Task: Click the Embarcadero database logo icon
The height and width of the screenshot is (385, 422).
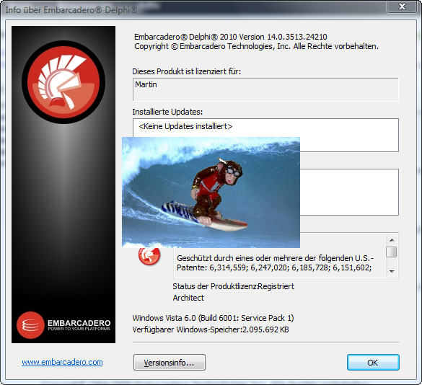Action: tap(30, 325)
